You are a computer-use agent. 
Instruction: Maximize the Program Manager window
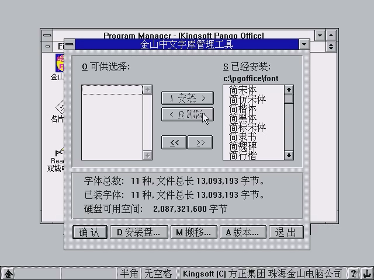pyautogui.click(x=331, y=36)
